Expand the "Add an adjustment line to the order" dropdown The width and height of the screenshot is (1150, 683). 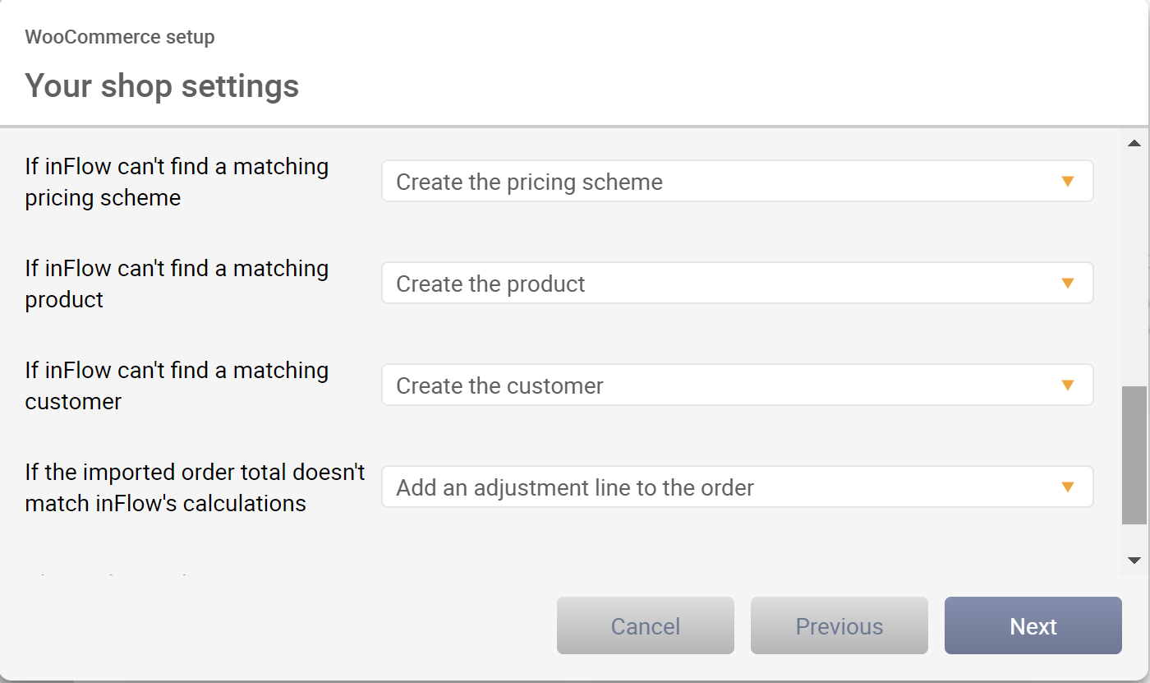pyautogui.click(x=737, y=487)
